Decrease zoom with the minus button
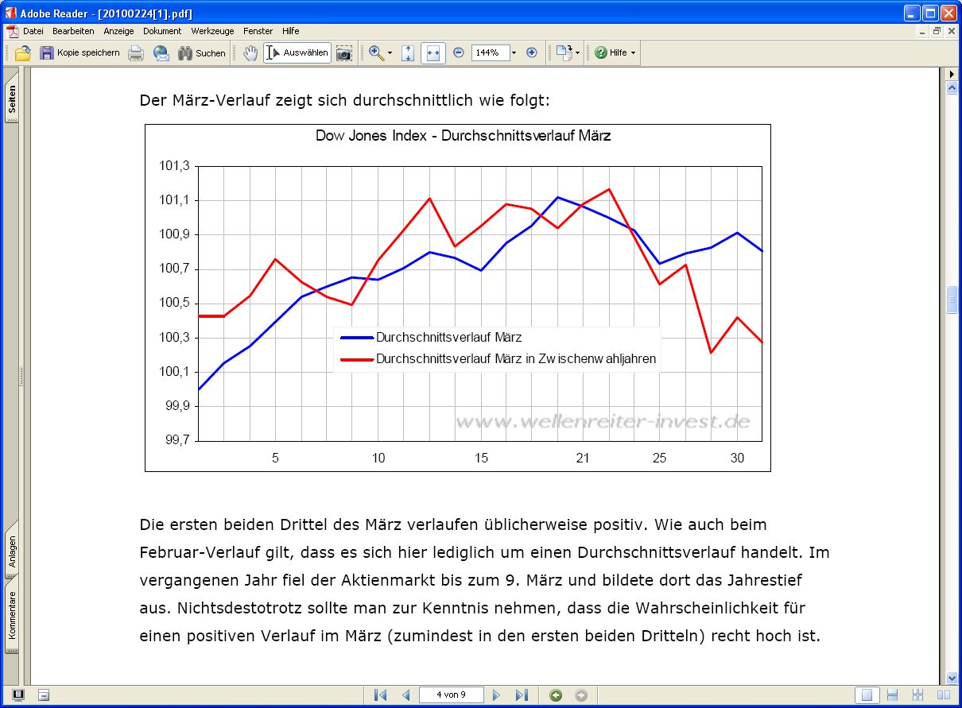 [x=459, y=53]
